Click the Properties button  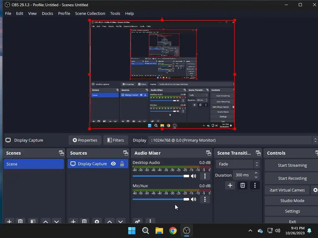(x=85, y=140)
